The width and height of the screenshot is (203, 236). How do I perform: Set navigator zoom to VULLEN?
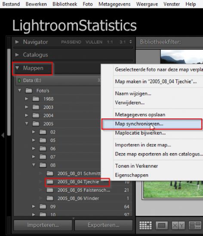tap(94, 42)
